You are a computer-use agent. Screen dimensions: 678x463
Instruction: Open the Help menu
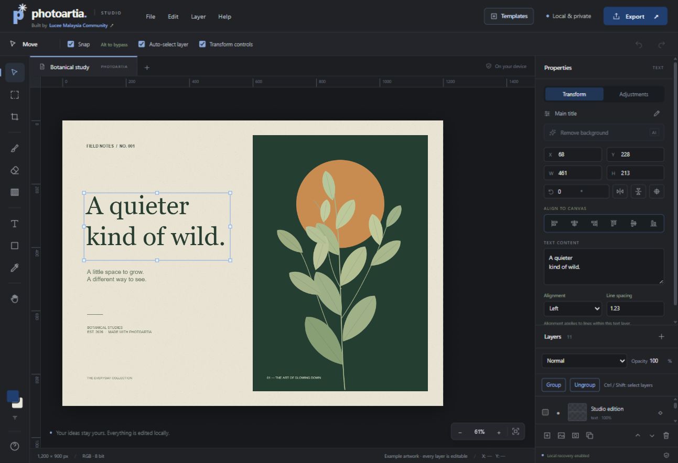tap(224, 17)
